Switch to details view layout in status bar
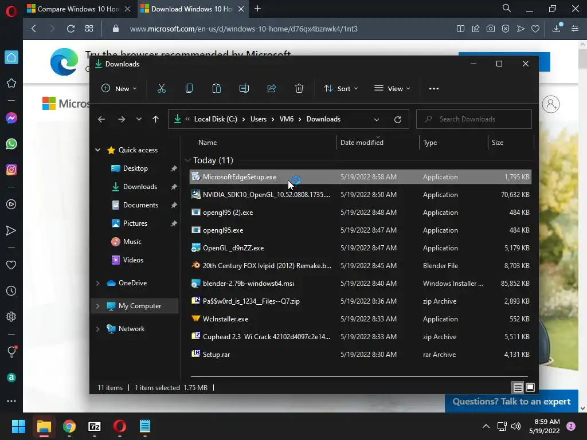 click(518, 388)
